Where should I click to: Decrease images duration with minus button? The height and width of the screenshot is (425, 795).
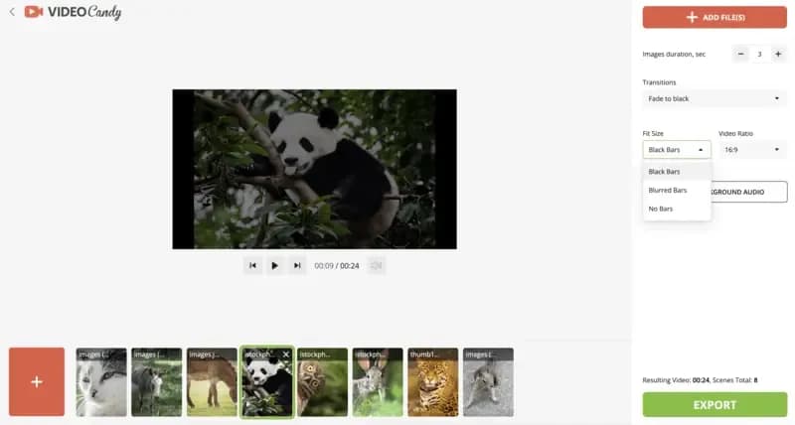[741, 54]
